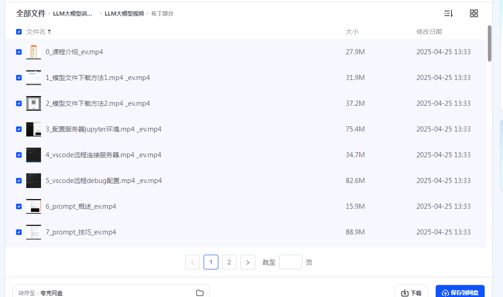Click the 保存到网盘 button

click(460, 292)
